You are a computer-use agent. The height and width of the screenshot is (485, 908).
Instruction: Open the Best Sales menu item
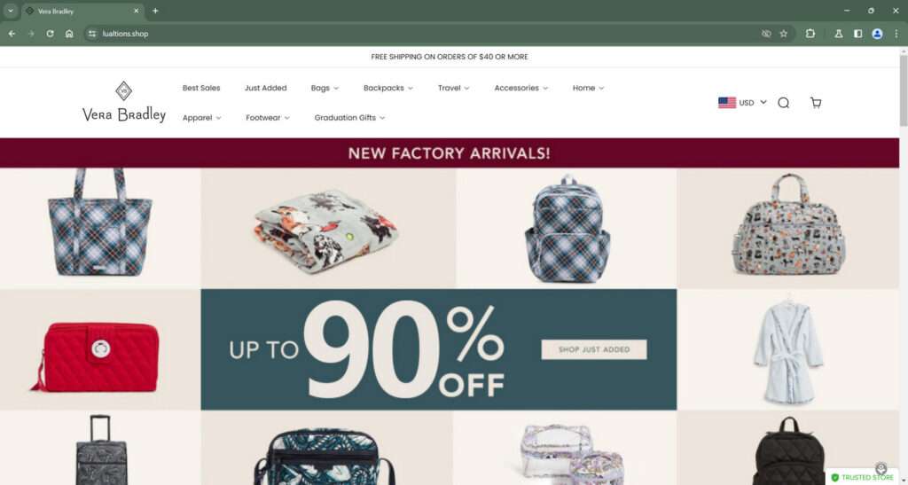click(x=201, y=88)
